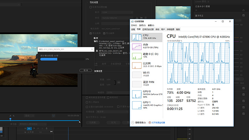Viewport: 249px width, 140px height.
Task: Click the cloudy sky output preview thumbnail
Action: click(173, 13)
